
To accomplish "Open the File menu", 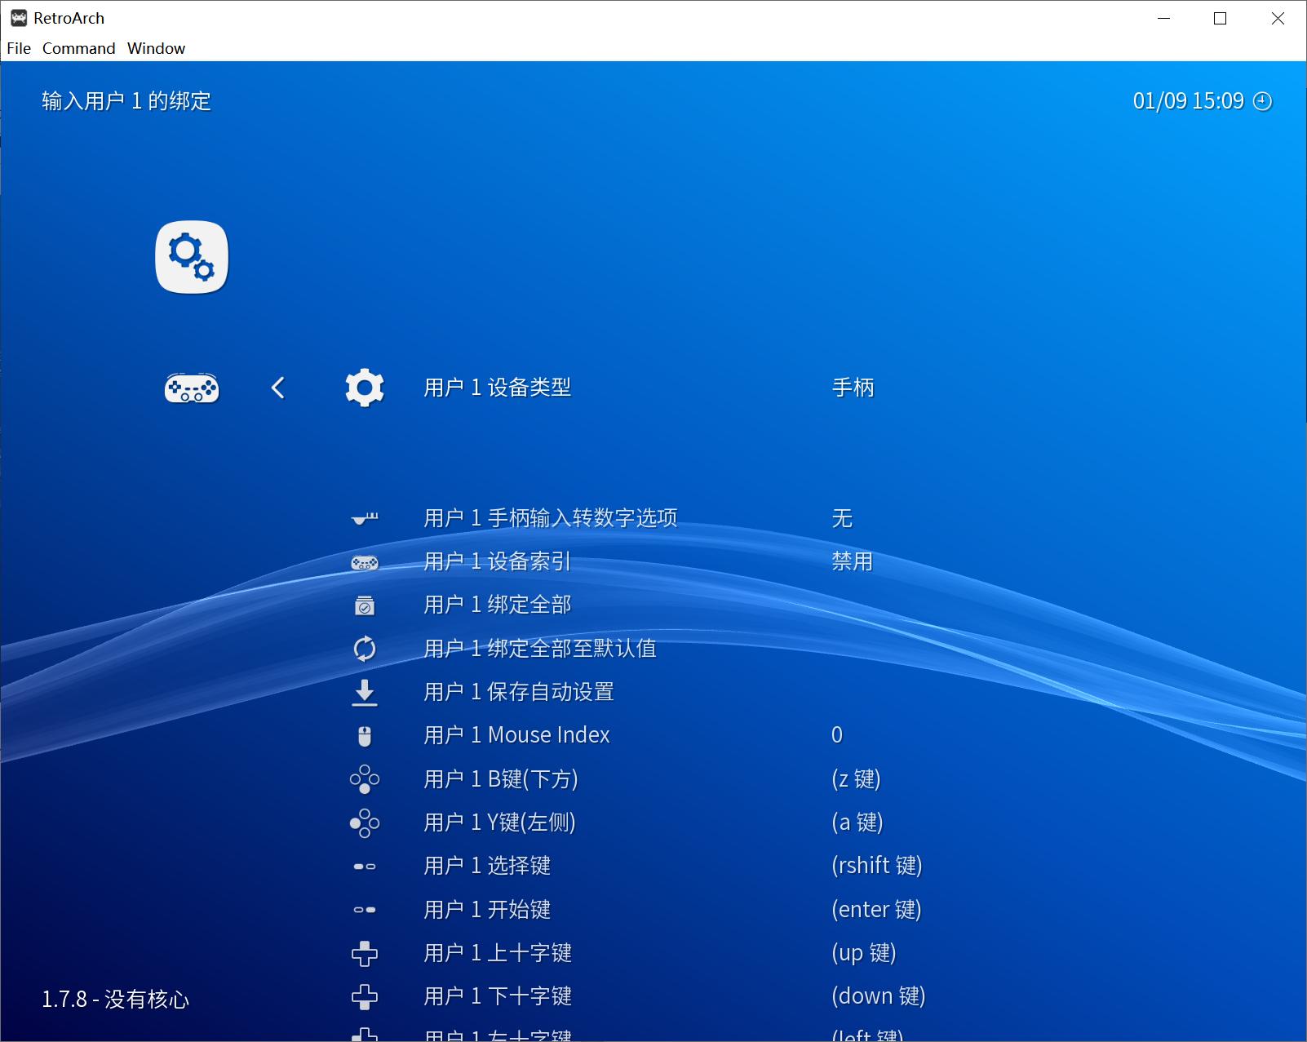I will 18,48.
